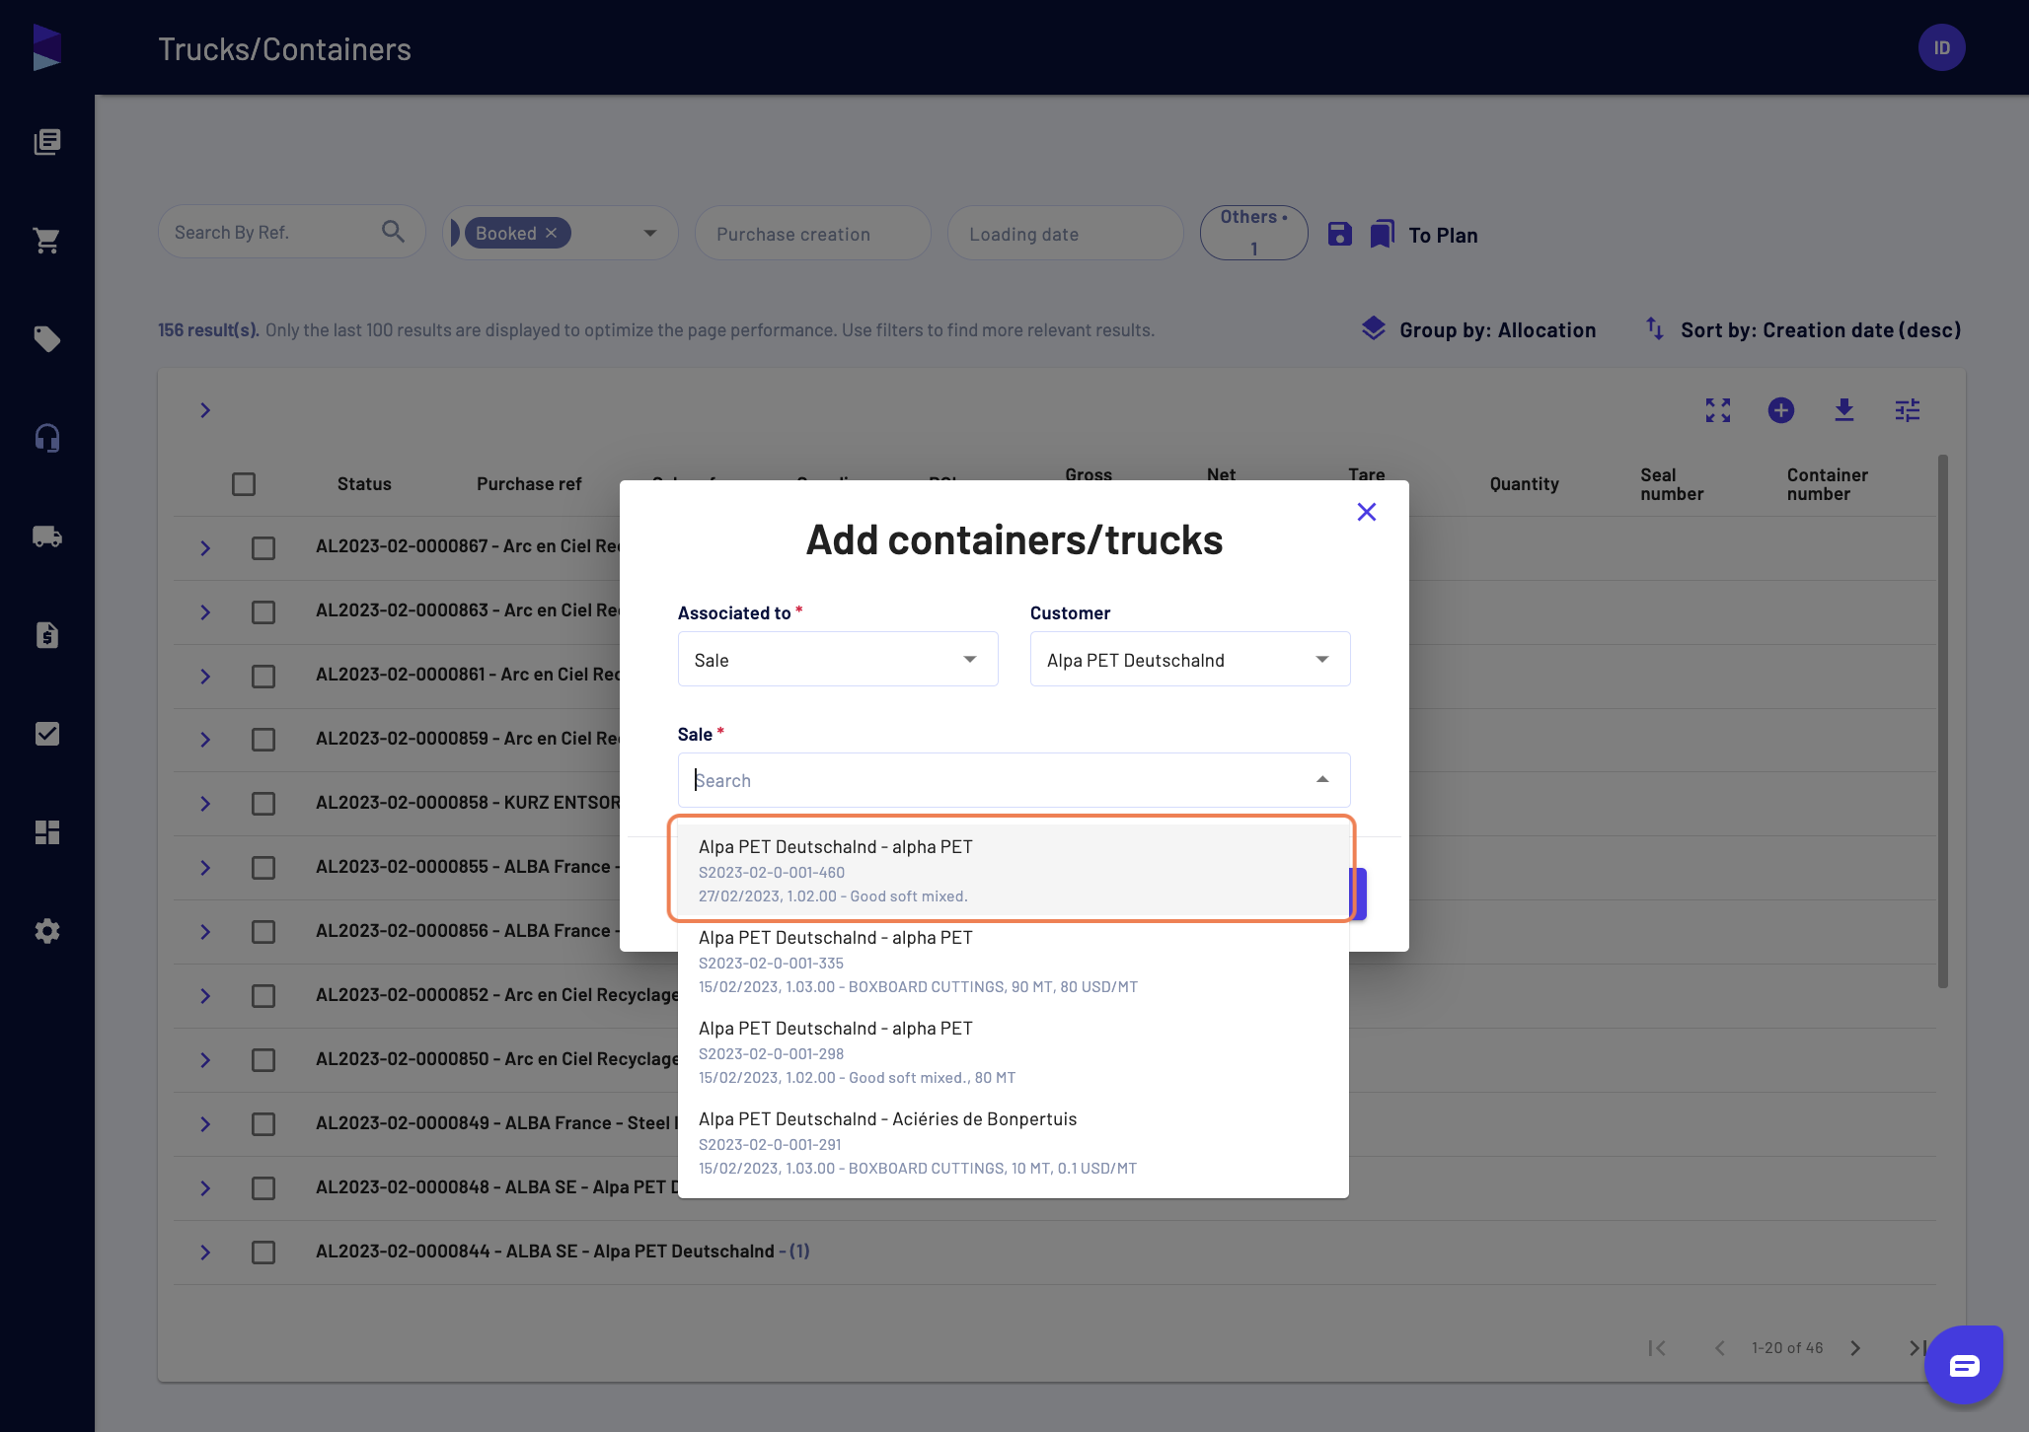This screenshot has width=2029, height=1432.
Task: Open the user avatar ID menu
Action: click(x=1942, y=47)
